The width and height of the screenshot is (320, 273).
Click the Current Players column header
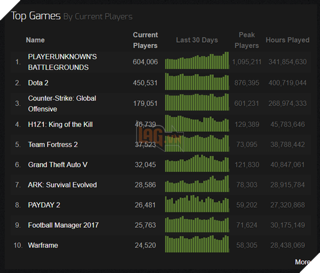coord(145,40)
